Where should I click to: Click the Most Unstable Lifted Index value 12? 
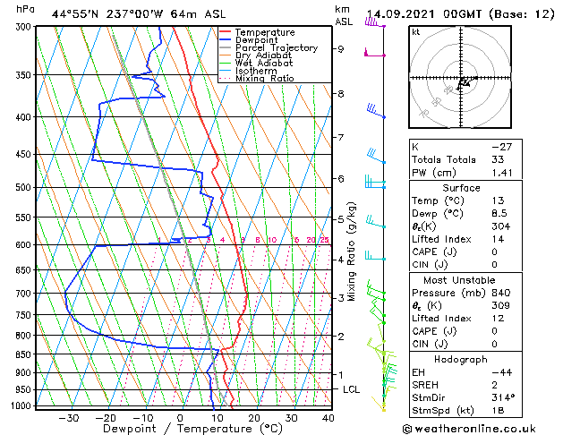[498, 319]
